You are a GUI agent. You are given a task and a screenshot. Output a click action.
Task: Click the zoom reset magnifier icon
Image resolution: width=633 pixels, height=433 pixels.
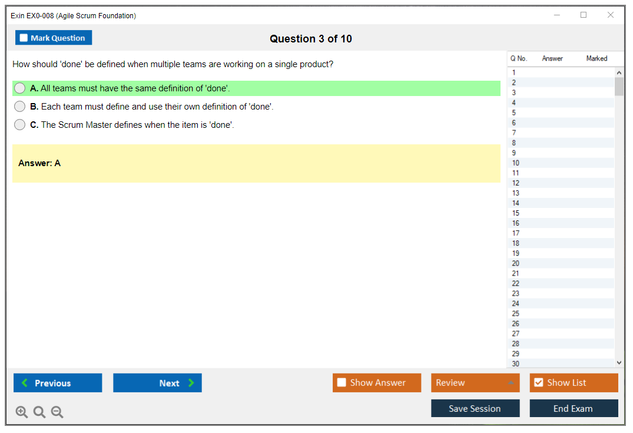coord(39,412)
